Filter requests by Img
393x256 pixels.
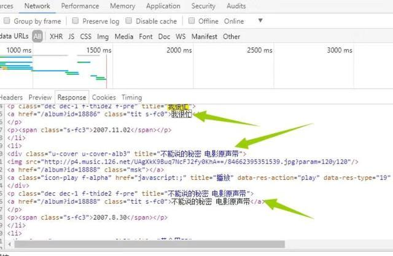(103, 37)
